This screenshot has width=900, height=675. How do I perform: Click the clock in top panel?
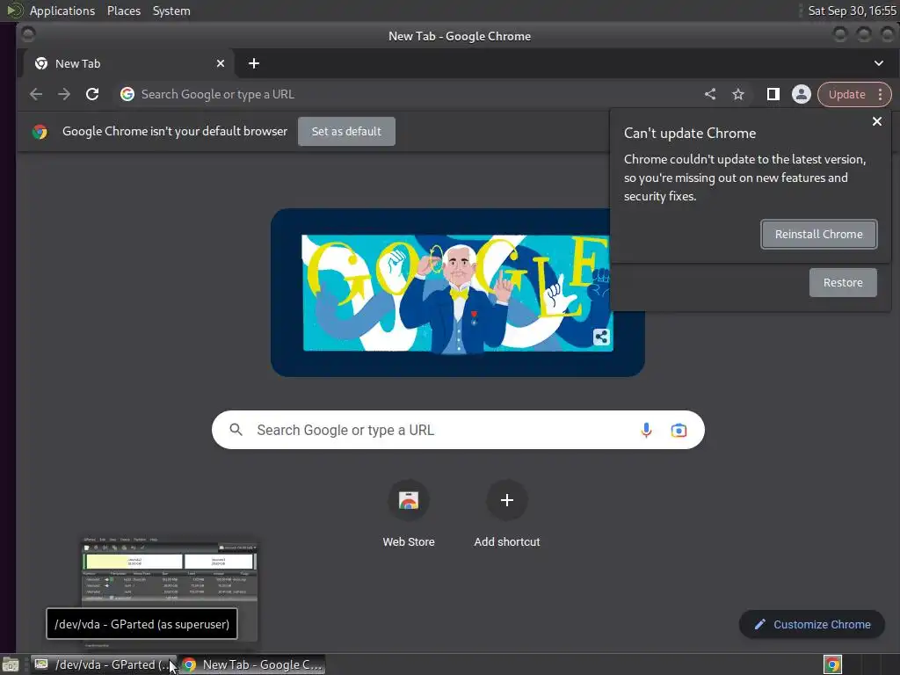[852, 11]
